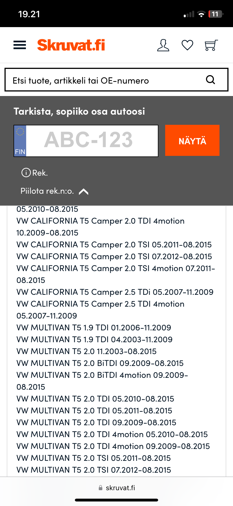The width and height of the screenshot is (233, 506).
Task: Click the info icon beside Rek.
Action: [x=26, y=173]
